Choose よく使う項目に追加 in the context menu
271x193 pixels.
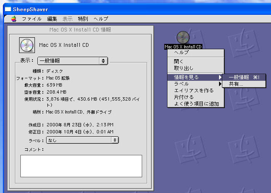pos(196,104)
